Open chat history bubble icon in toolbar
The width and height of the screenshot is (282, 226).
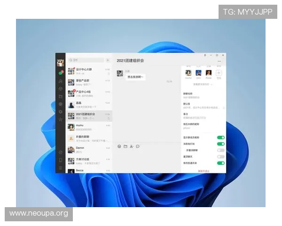pos(138,146)
